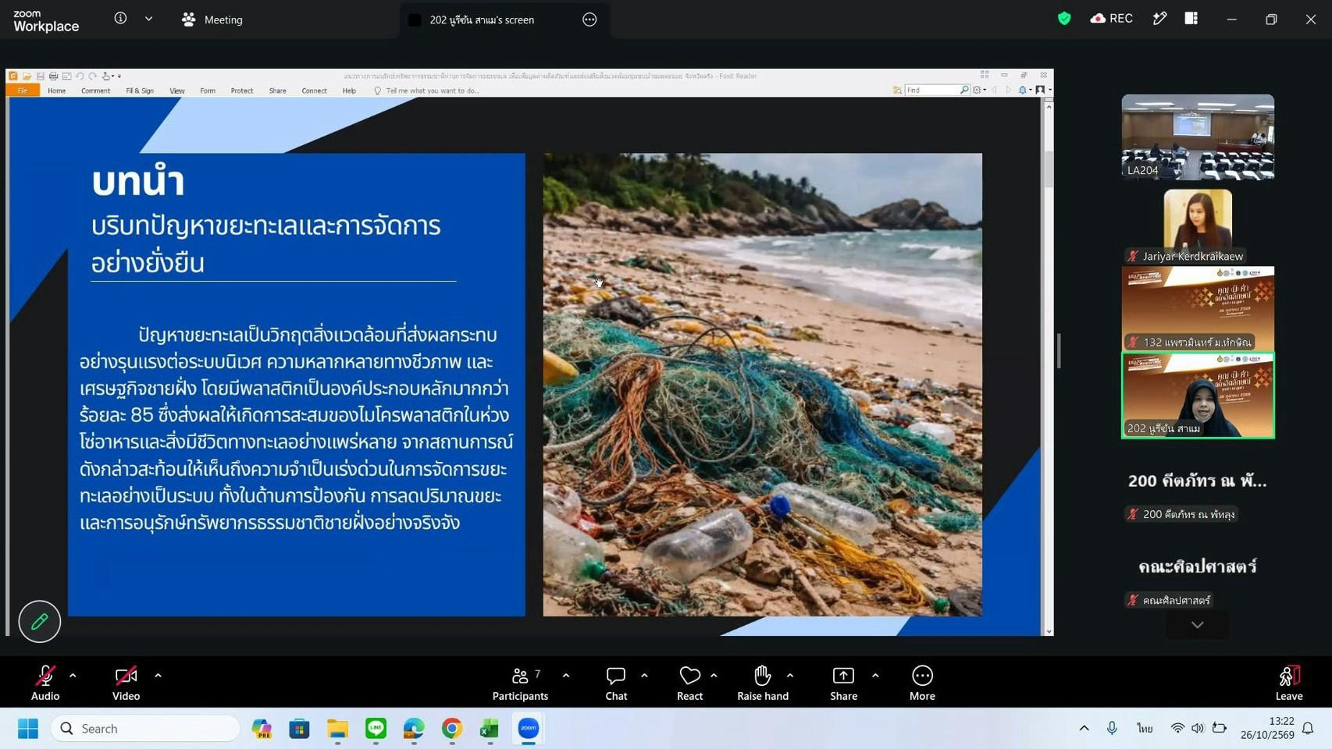Open the React heart menu
The image size is (1332, 749).
pyautogui.click(x=689, y=682)
